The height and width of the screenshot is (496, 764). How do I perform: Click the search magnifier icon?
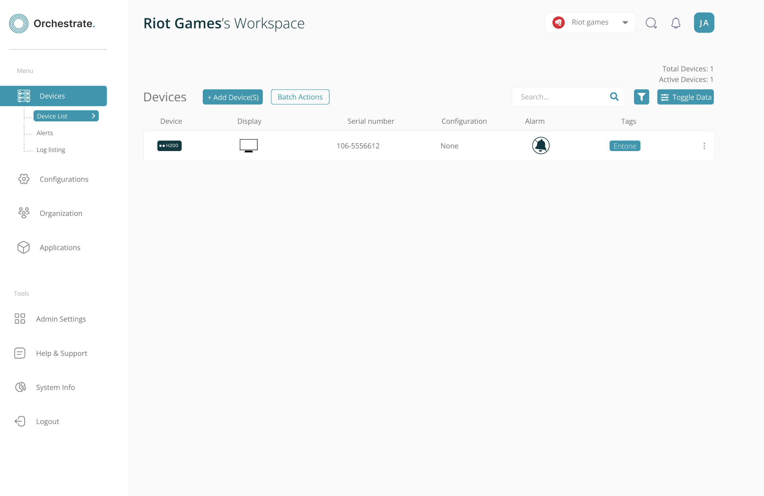pyautogui.click(x=614, y=97)
